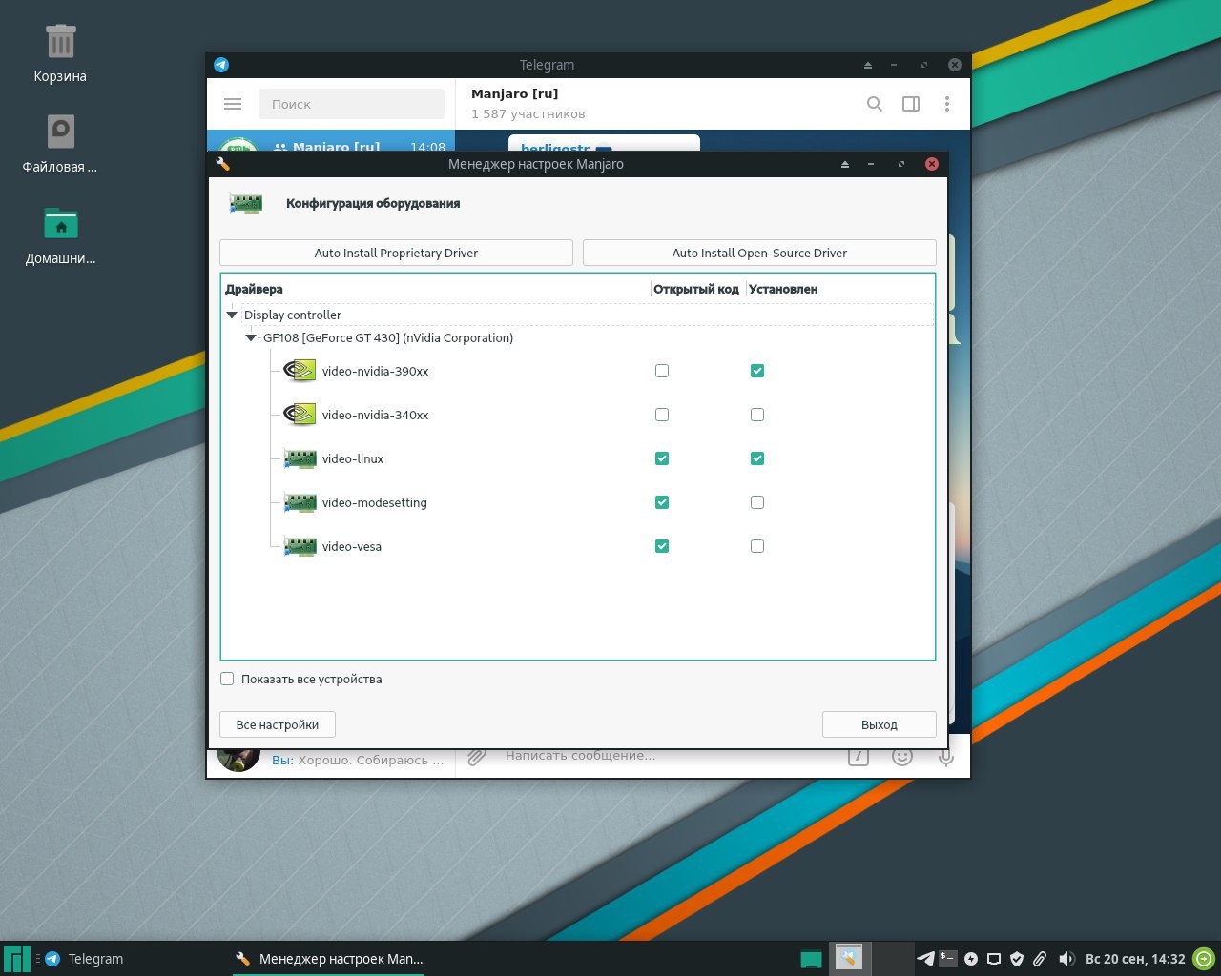Select the video-modesetting row label
This screenshot has height=976, width=1221.
(375, 502)
